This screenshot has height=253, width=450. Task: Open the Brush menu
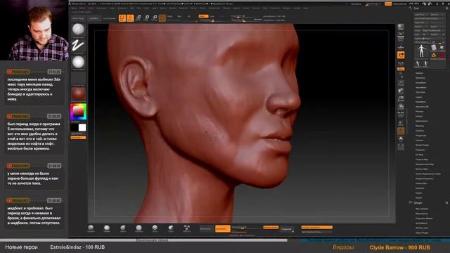click(82, 8)
